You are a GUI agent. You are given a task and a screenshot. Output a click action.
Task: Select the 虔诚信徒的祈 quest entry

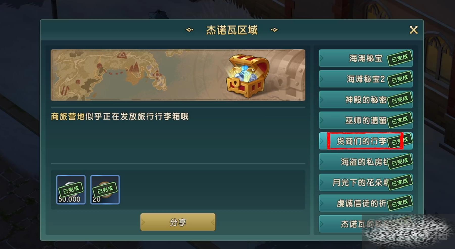click(366, 203)
